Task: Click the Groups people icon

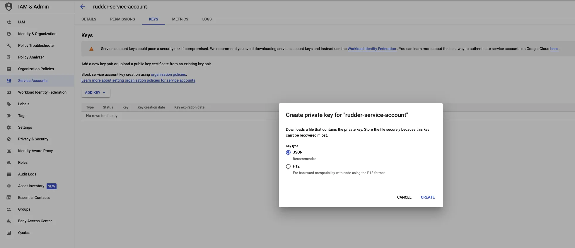Action: [9, 209]
